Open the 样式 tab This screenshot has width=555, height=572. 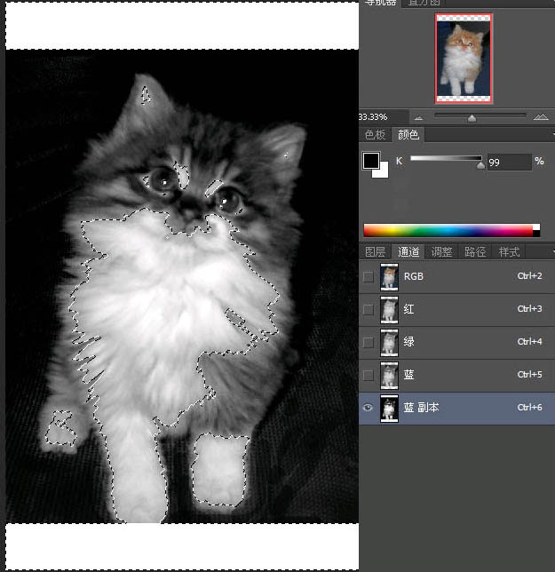(x=509, y=252)
